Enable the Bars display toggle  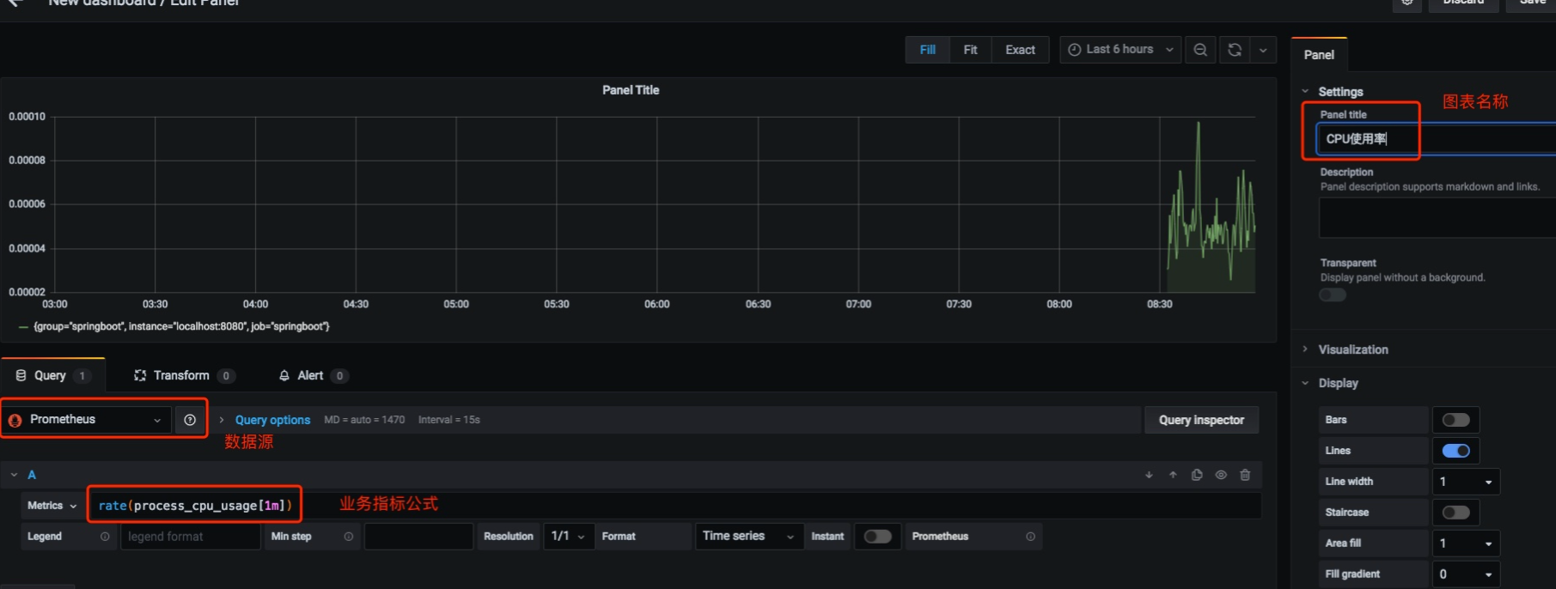[x=1455, y=420]
